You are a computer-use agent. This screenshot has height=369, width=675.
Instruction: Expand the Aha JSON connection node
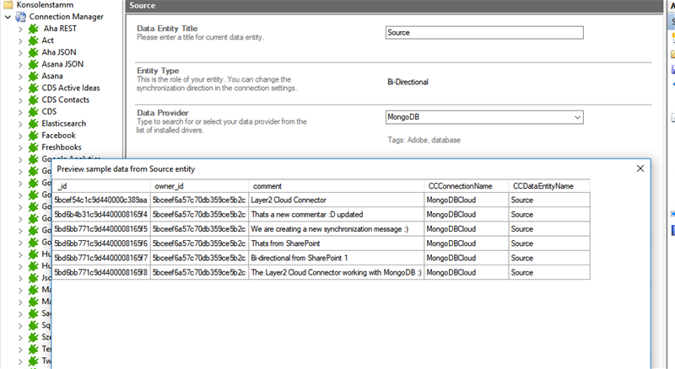coord(21,52)
